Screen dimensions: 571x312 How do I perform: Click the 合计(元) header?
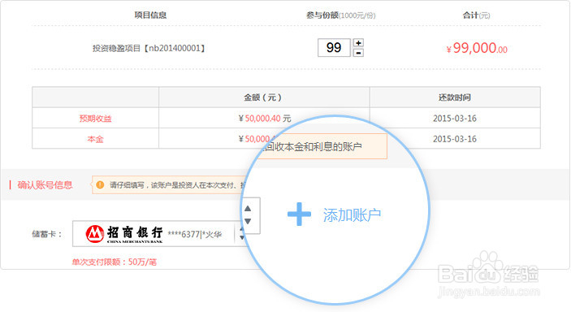click(x=476, y=15)
